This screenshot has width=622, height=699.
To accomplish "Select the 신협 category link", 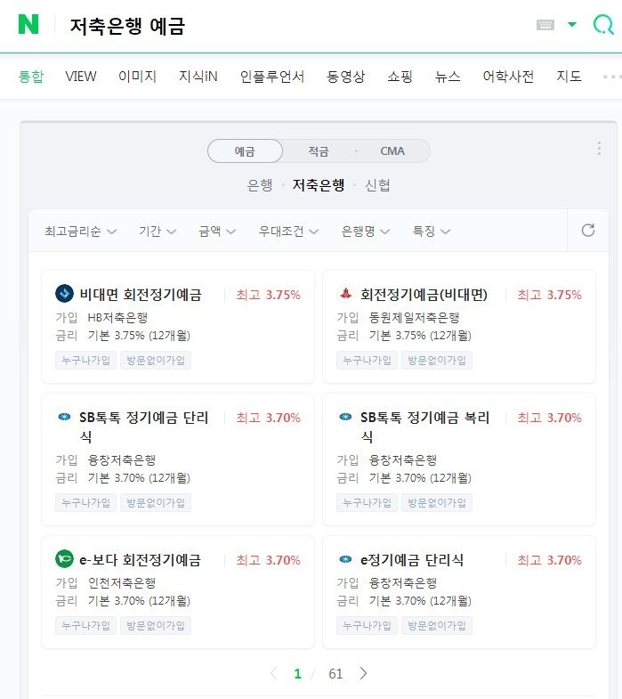I will 377,184.
